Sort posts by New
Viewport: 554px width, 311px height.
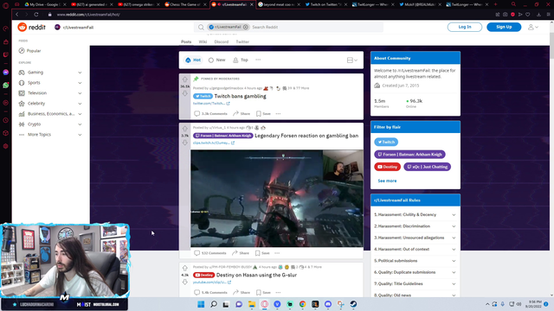click(217, 60)
